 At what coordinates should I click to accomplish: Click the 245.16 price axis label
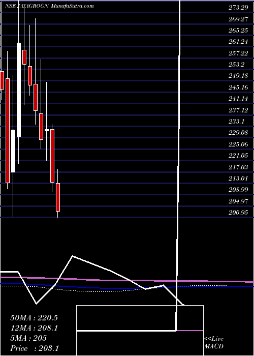pos(238,87)
